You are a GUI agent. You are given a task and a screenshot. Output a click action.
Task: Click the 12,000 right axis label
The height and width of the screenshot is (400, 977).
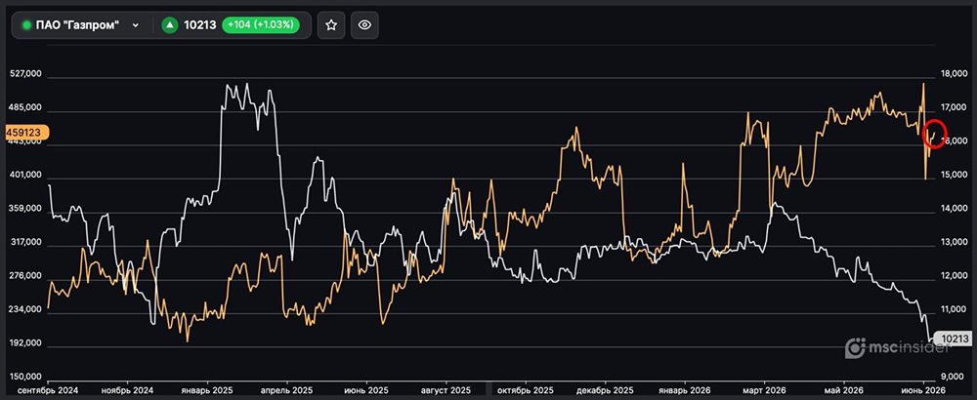954,275
